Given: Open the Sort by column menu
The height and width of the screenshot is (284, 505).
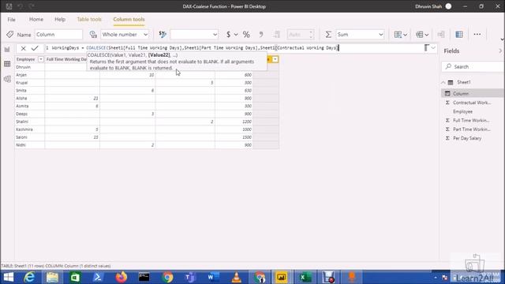Looking at the screenshot, I should (x=400, y=35).
